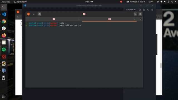
Task: Open the media player device dock icon
Action: pyautogui.click(x=4, y=78)
